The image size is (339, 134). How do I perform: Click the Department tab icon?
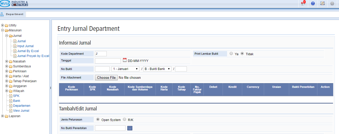point(2,14)
